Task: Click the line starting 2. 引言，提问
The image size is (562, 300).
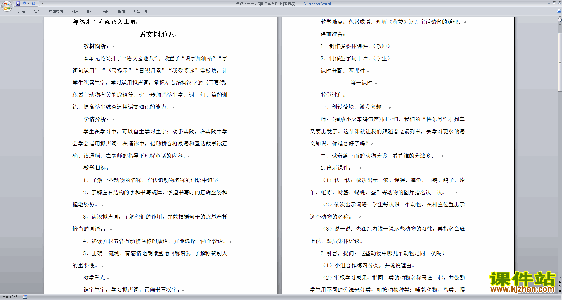Action: coord(383,253)
